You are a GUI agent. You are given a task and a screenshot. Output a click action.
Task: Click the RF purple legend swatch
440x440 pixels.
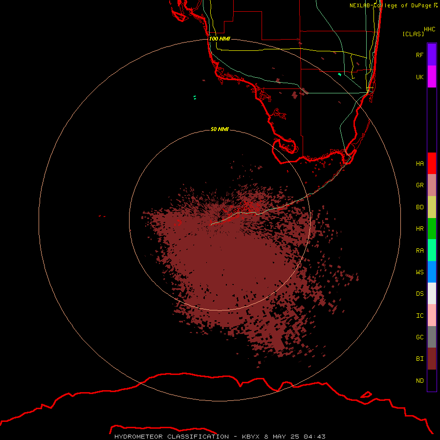tap(432, 55)
